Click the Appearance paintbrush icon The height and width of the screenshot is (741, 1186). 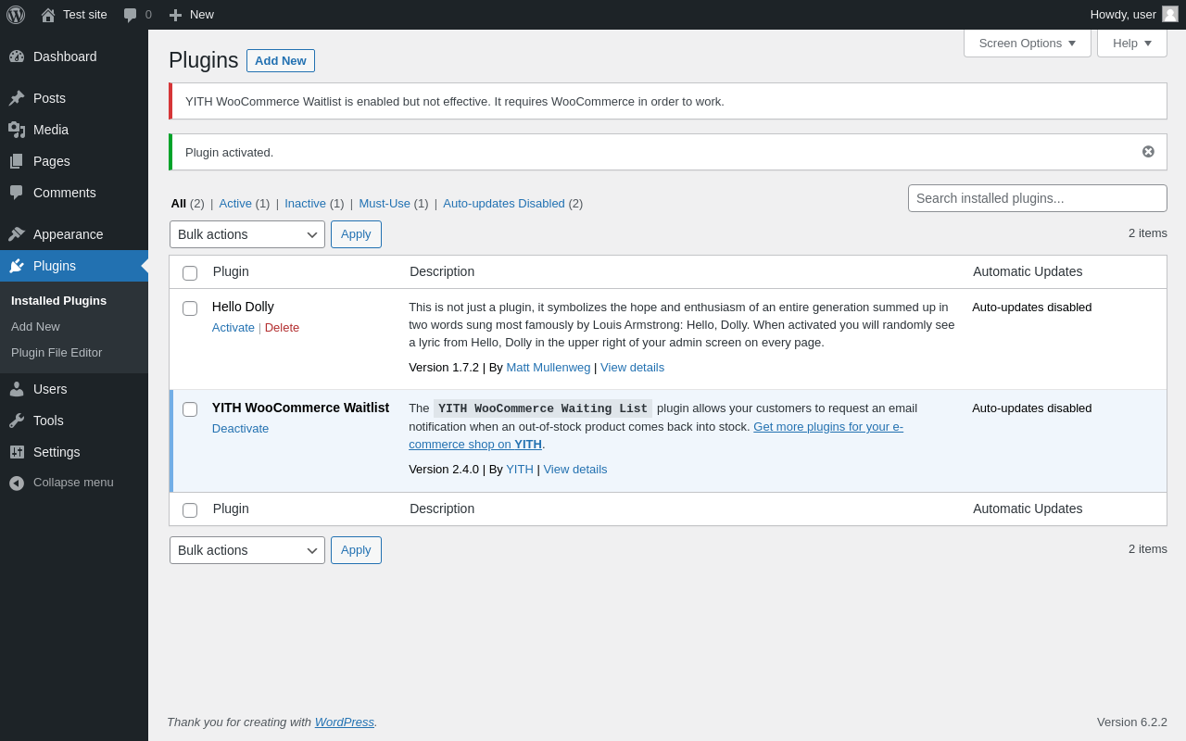(17, 234)
